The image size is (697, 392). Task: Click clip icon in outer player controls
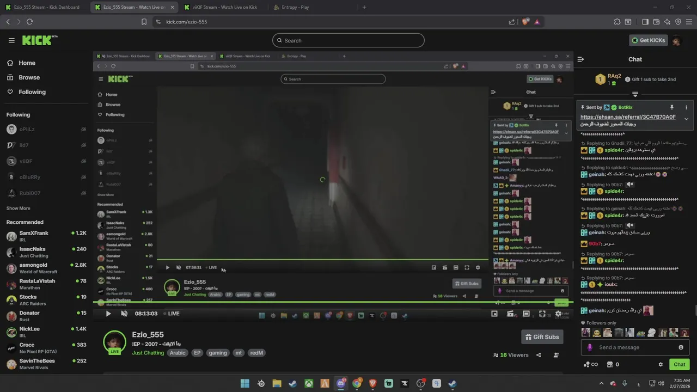click(x=510, y=314)
